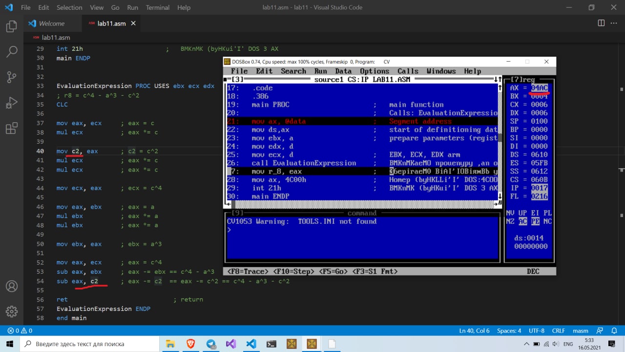625x352 pixels.
Task: Split the editor to the right
Action: pyautogui.click(x=601, y=23)
